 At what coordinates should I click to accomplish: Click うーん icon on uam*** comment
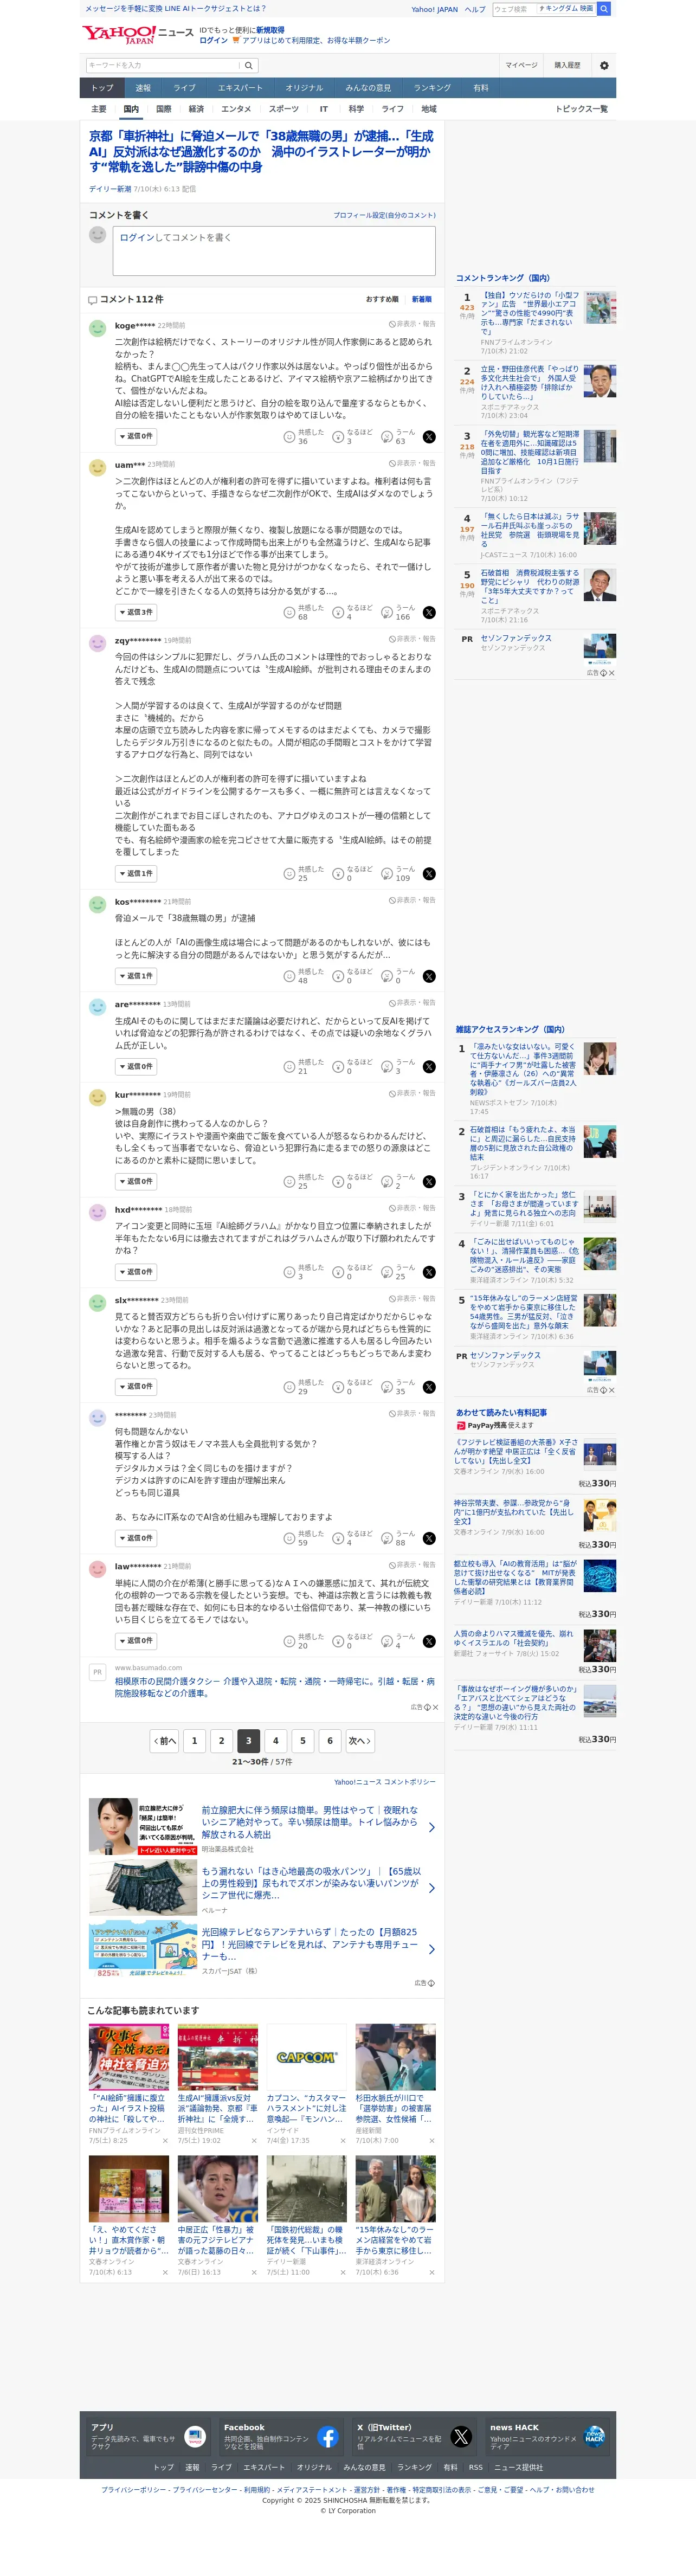click(x=387, y=613)
